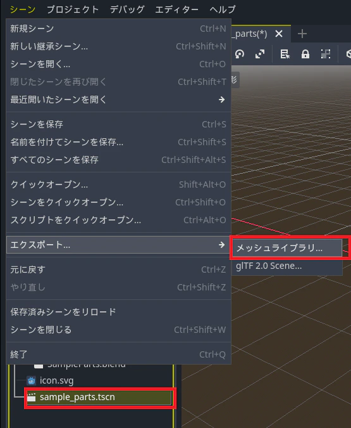Choose シーンを閉じる menu entry

[x=118, y=330]
